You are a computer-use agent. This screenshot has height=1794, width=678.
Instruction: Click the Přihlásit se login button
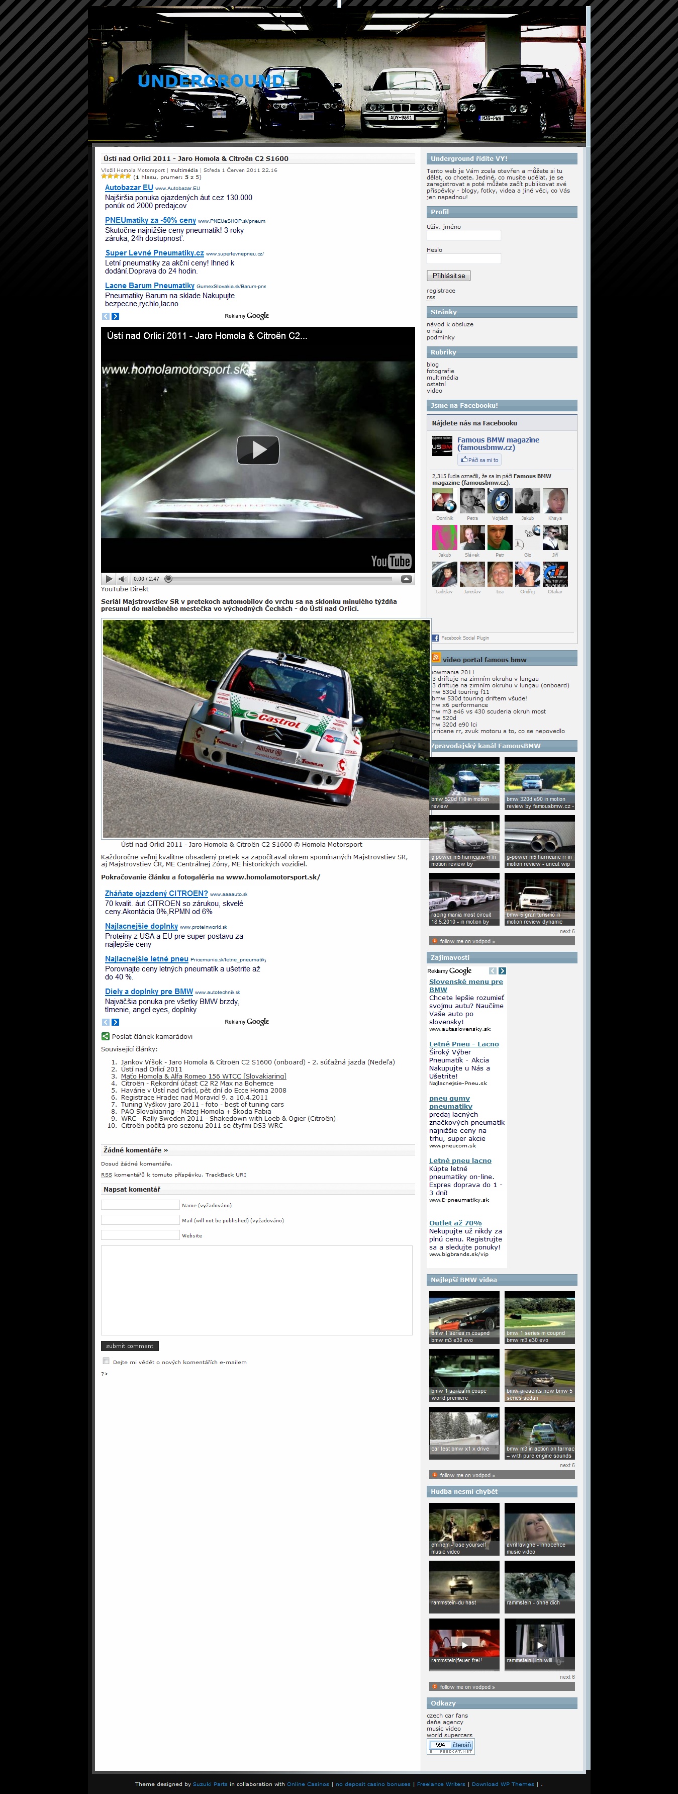(449, 276)
